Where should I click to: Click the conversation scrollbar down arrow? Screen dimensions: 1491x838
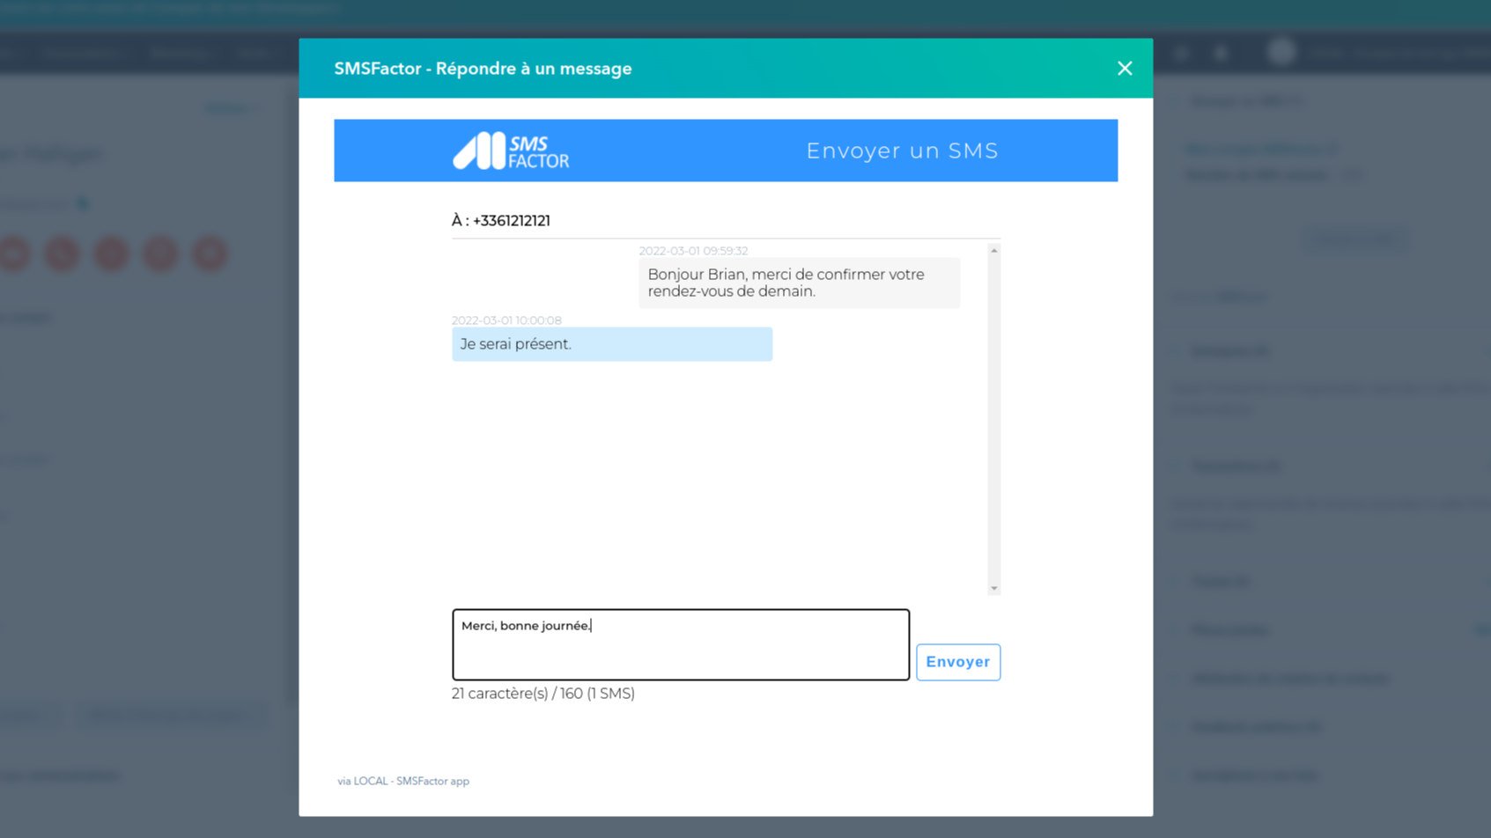click(993, 588)
